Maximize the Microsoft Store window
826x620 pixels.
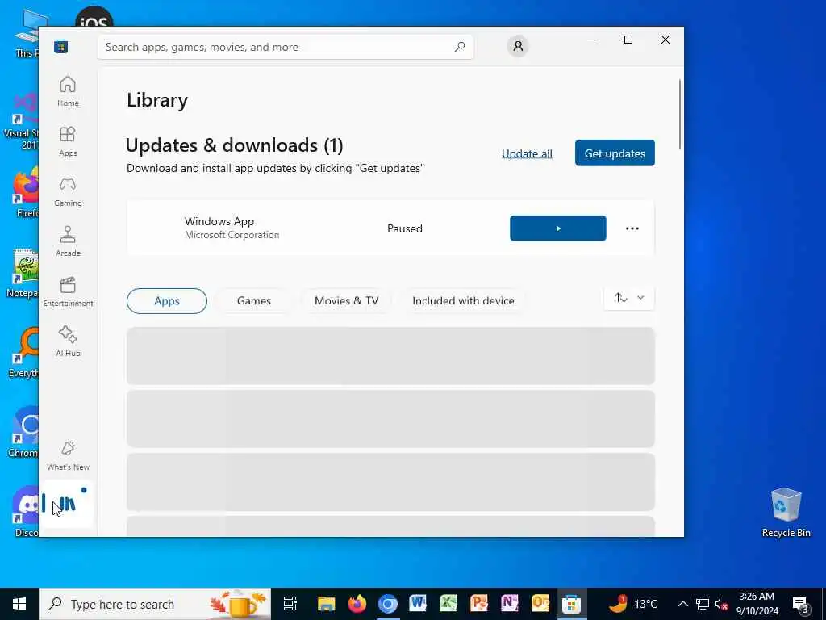coord(628,40)
